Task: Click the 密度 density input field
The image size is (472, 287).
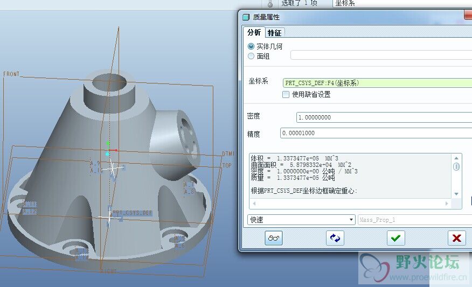Action: (x=384, y=117)
